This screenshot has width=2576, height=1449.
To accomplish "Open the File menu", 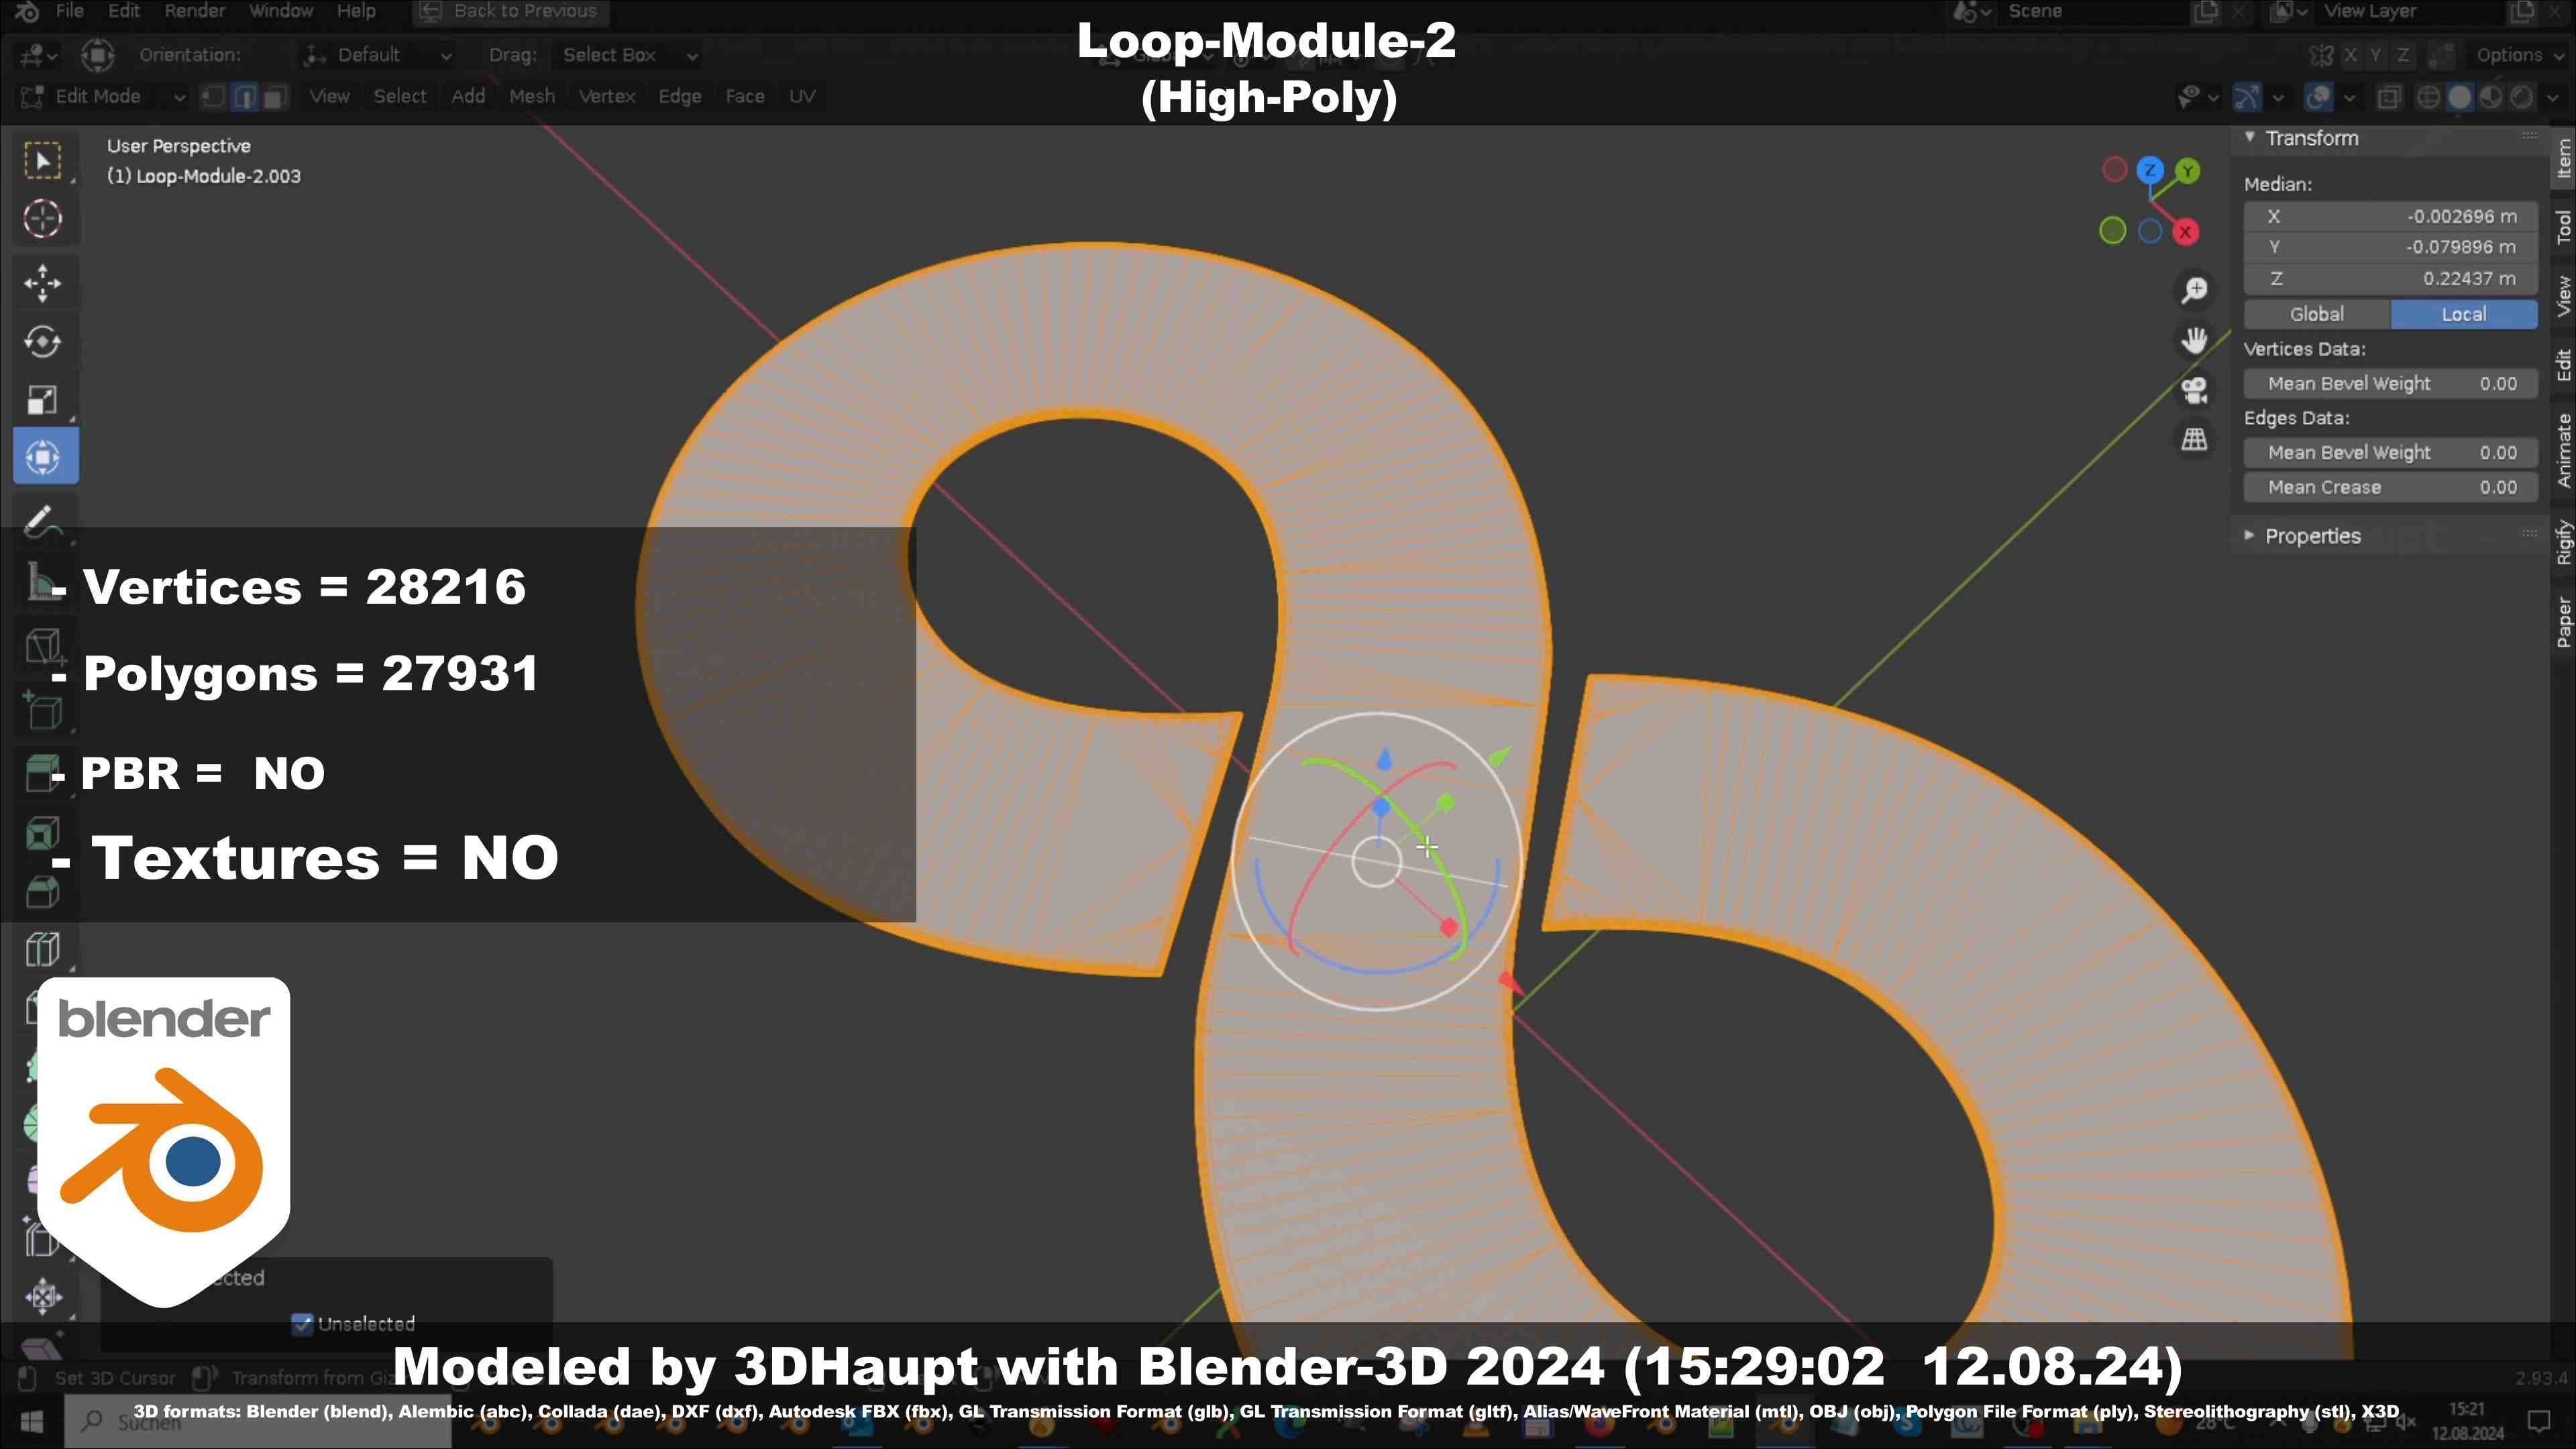I will coord(69,11).
